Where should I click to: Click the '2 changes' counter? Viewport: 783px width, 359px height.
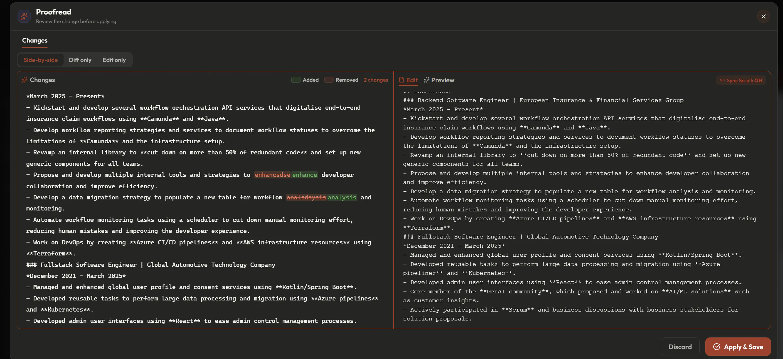(x=376, y=80)
